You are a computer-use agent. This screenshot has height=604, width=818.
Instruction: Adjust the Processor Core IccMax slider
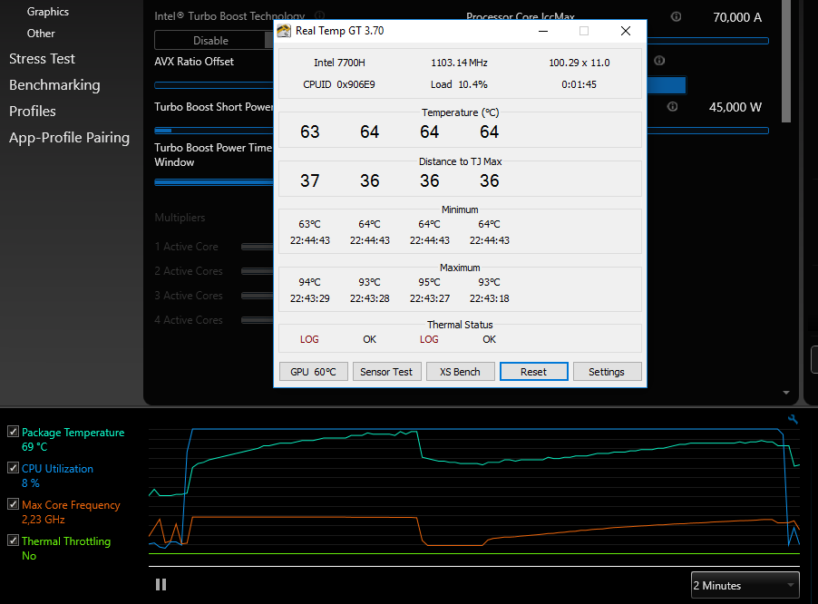point(707,41)
